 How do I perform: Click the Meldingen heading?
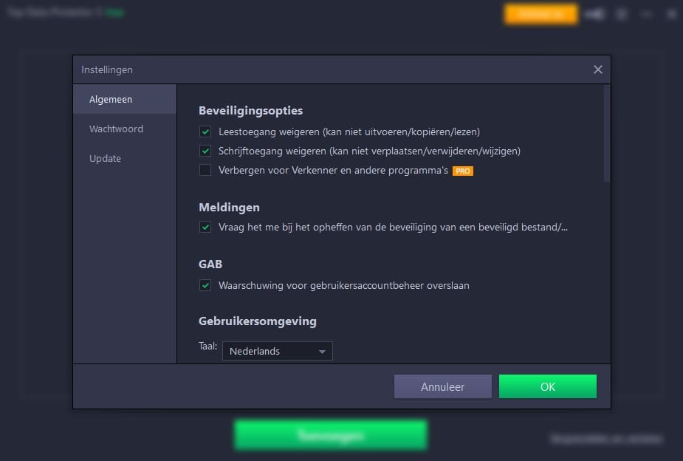point(229,208)
